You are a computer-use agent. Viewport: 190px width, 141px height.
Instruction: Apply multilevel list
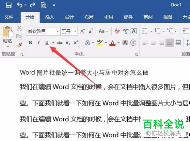[170, 31]
